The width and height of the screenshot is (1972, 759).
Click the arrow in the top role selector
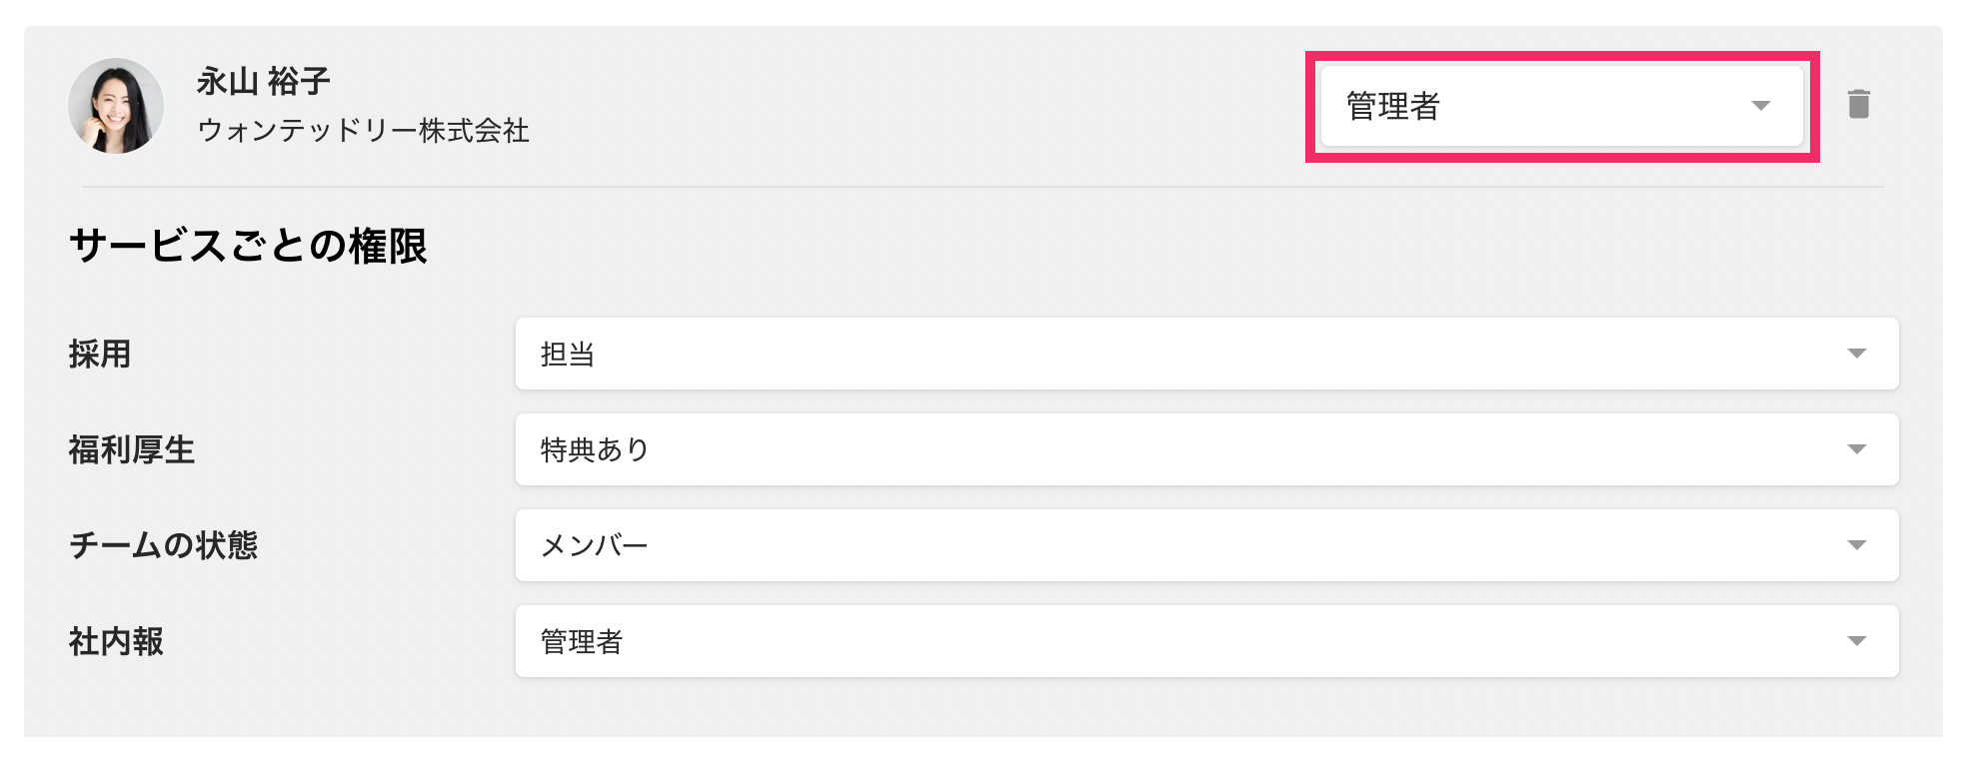point(1760,106)
